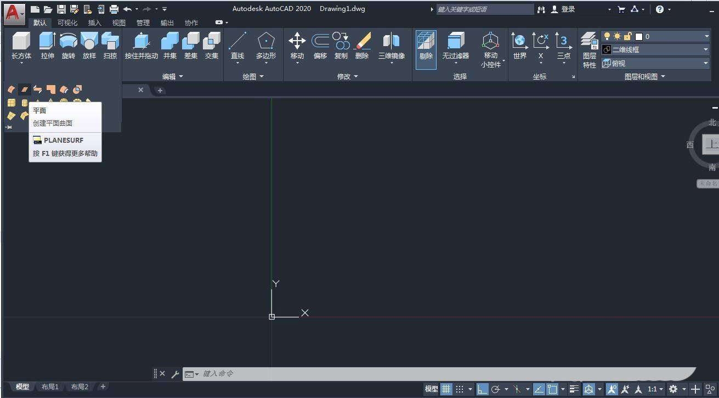Toggle 2D object snap in status bar
This screenshot has height=398, width=719.
pos(552,389)
